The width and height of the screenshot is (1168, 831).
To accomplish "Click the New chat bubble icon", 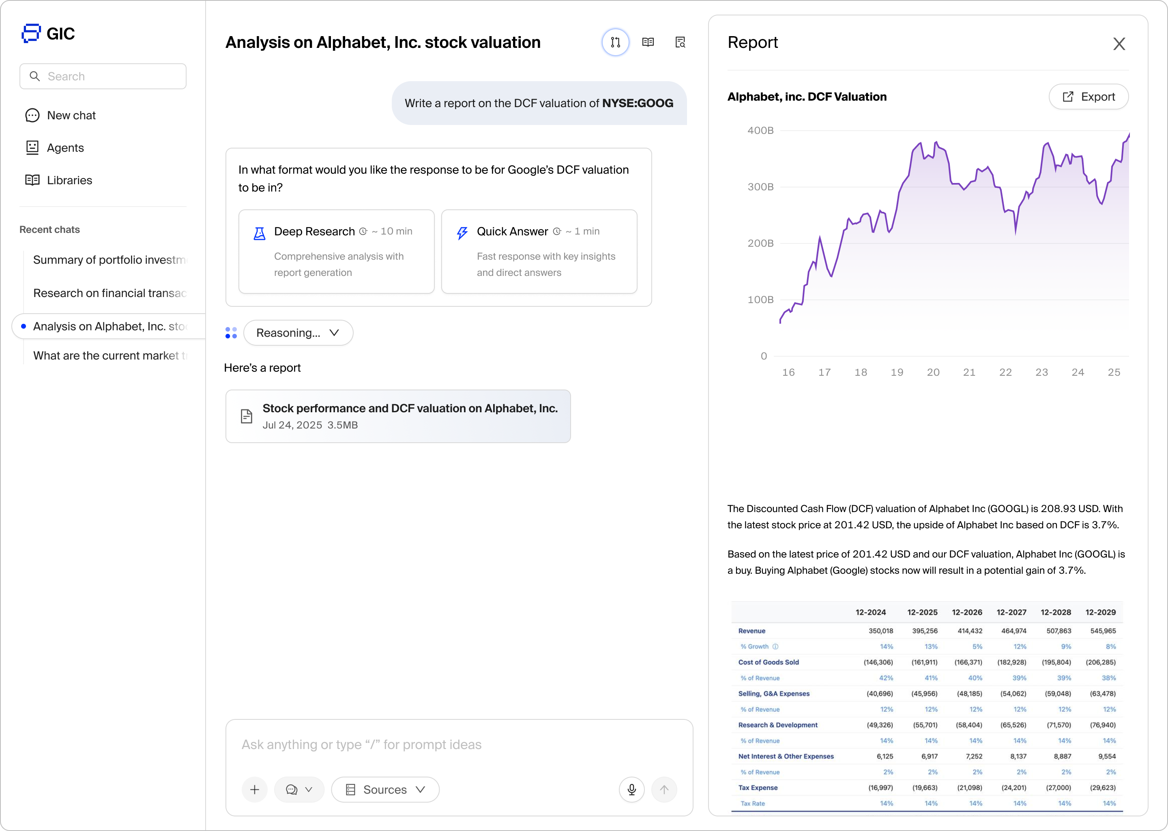I will [32, 115].
